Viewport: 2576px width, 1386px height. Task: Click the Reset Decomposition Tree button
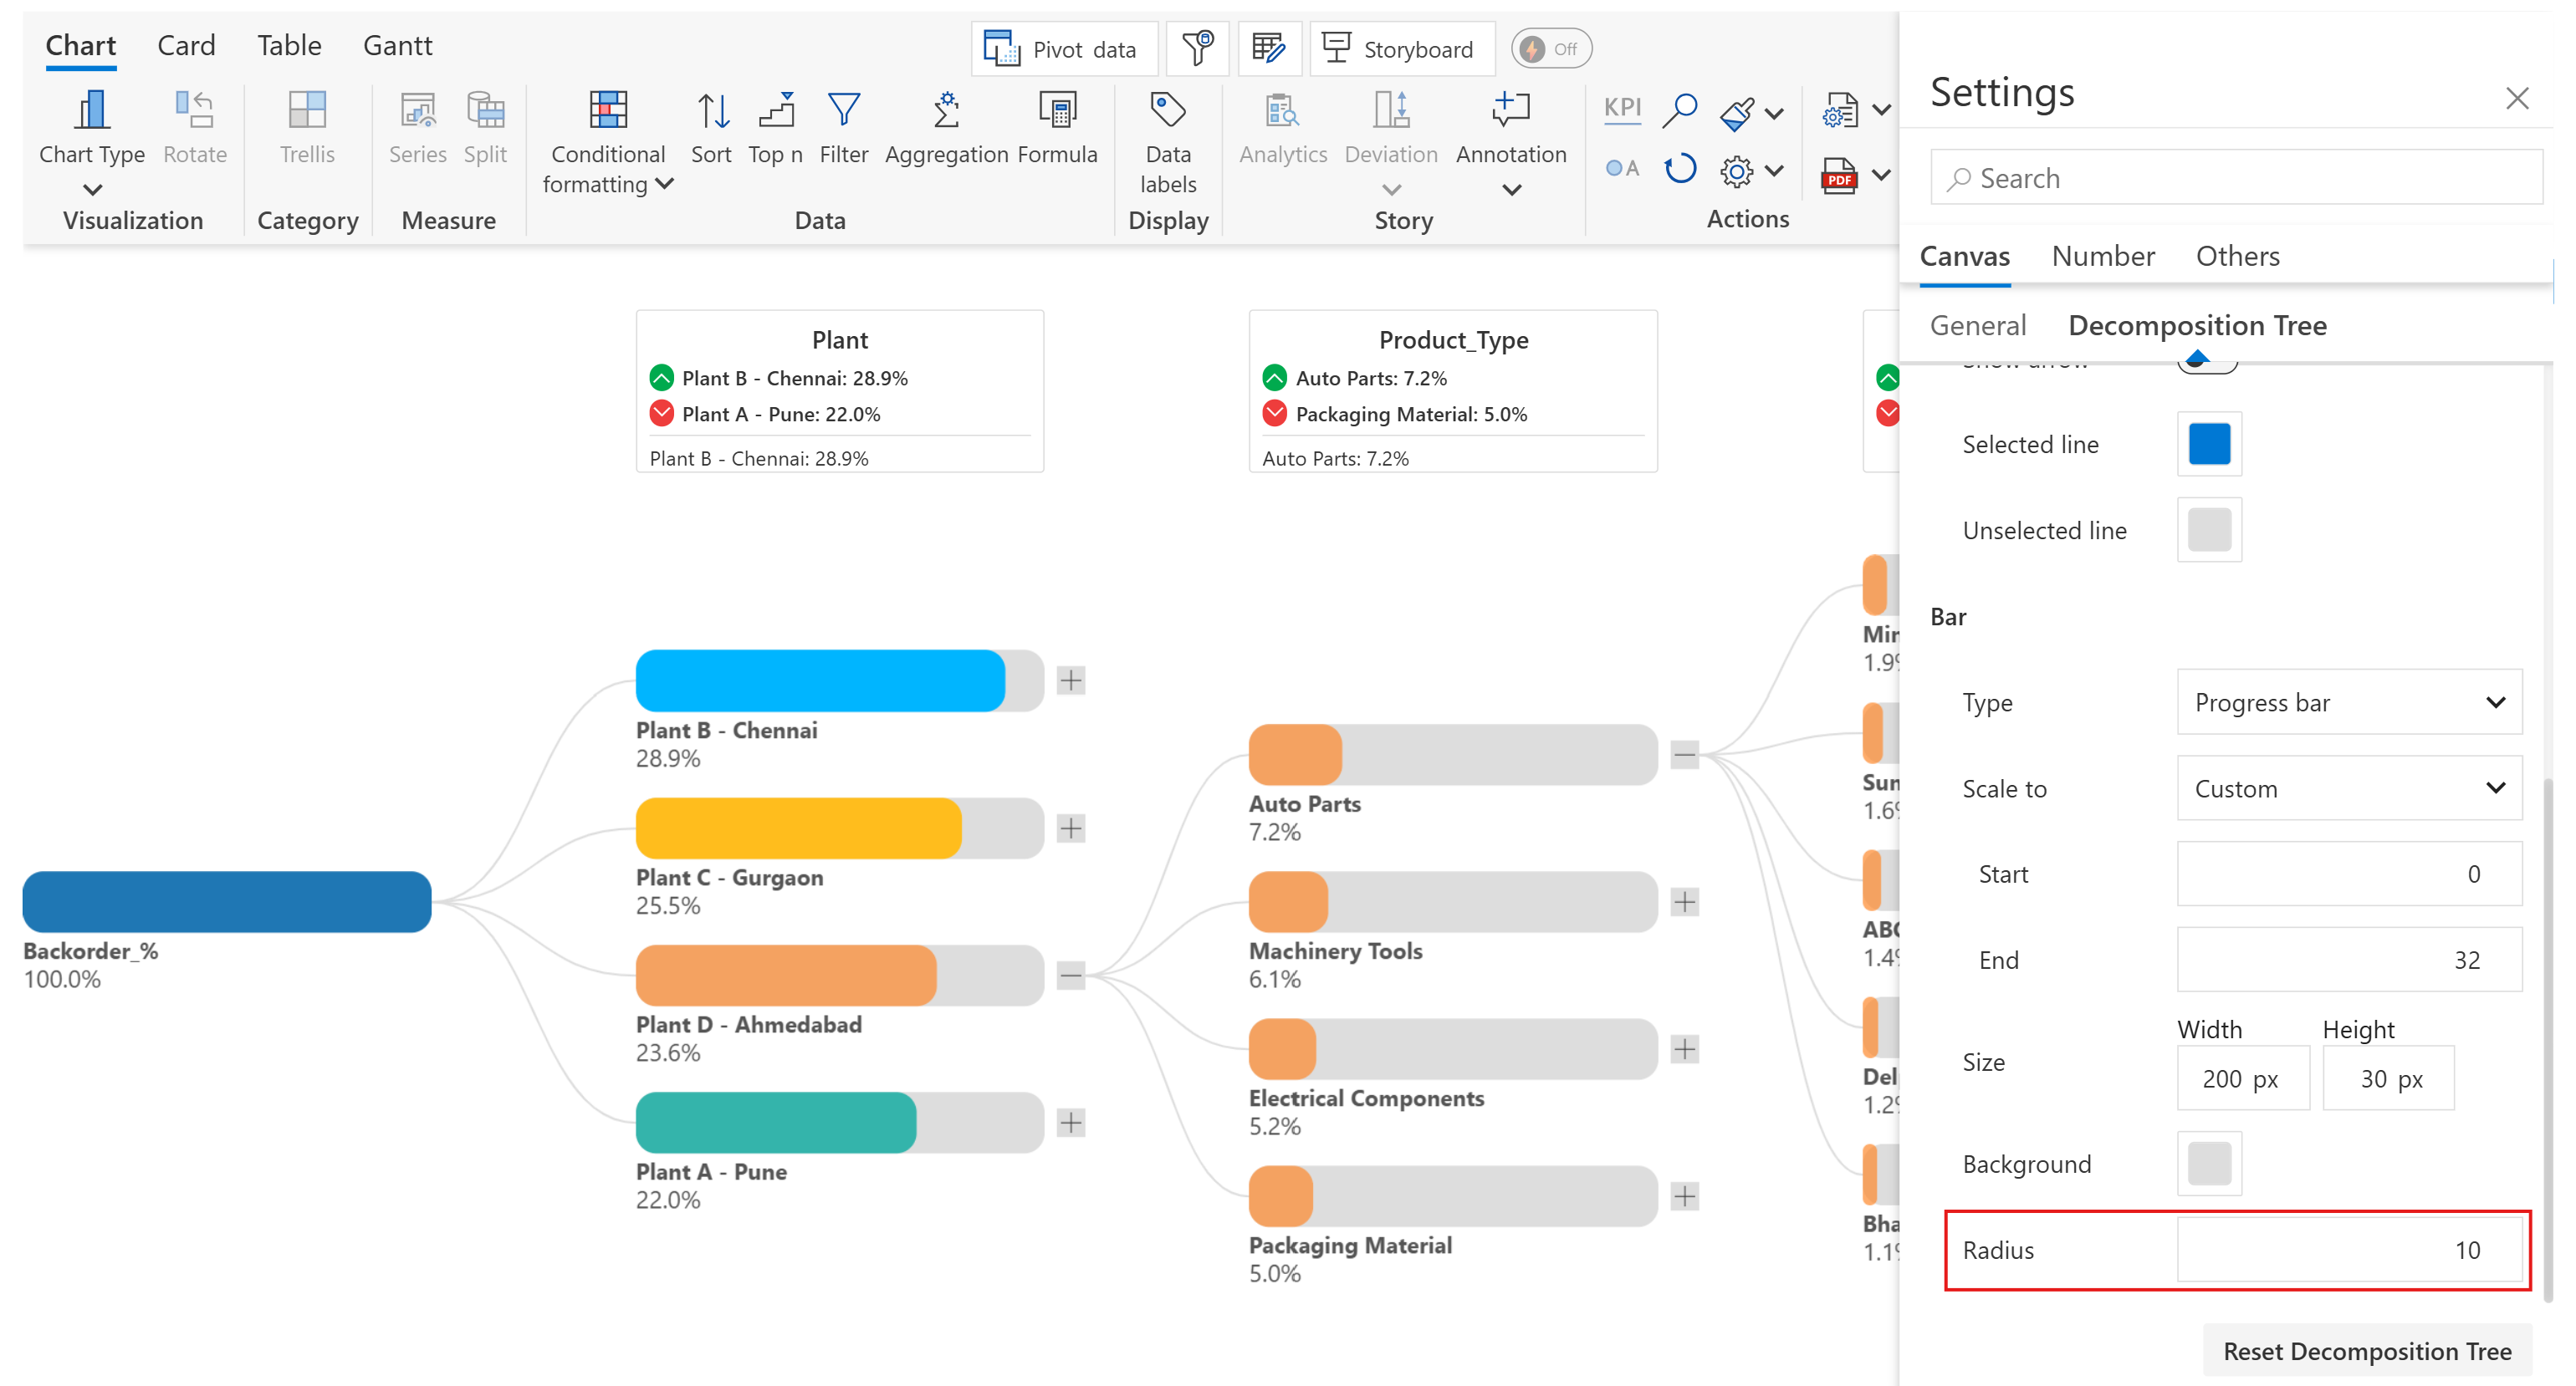coord(2366,1351)
